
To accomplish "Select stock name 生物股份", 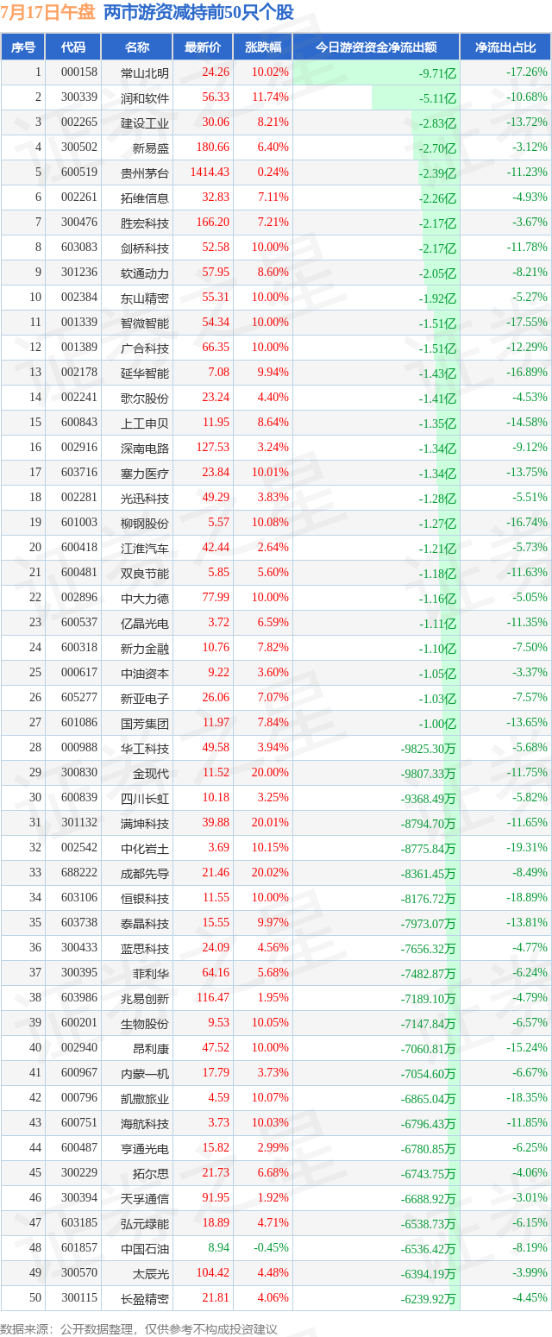I will tap(145, 1023).
